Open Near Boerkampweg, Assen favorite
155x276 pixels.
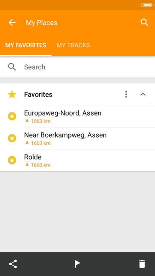pos(77,138)
